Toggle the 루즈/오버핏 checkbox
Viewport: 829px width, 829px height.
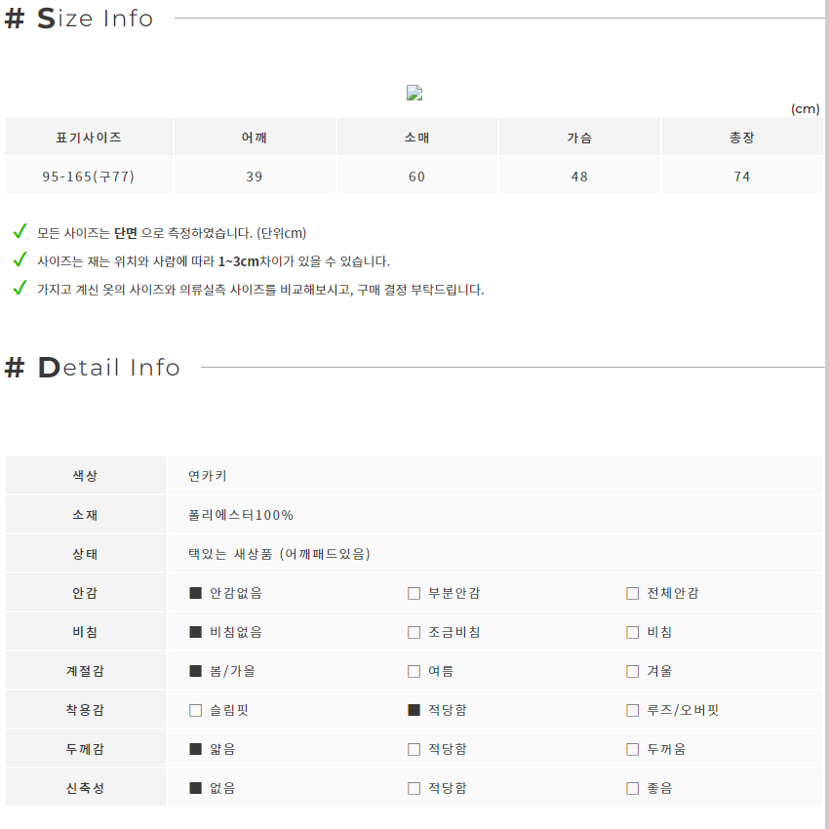(x=632, y=710)
